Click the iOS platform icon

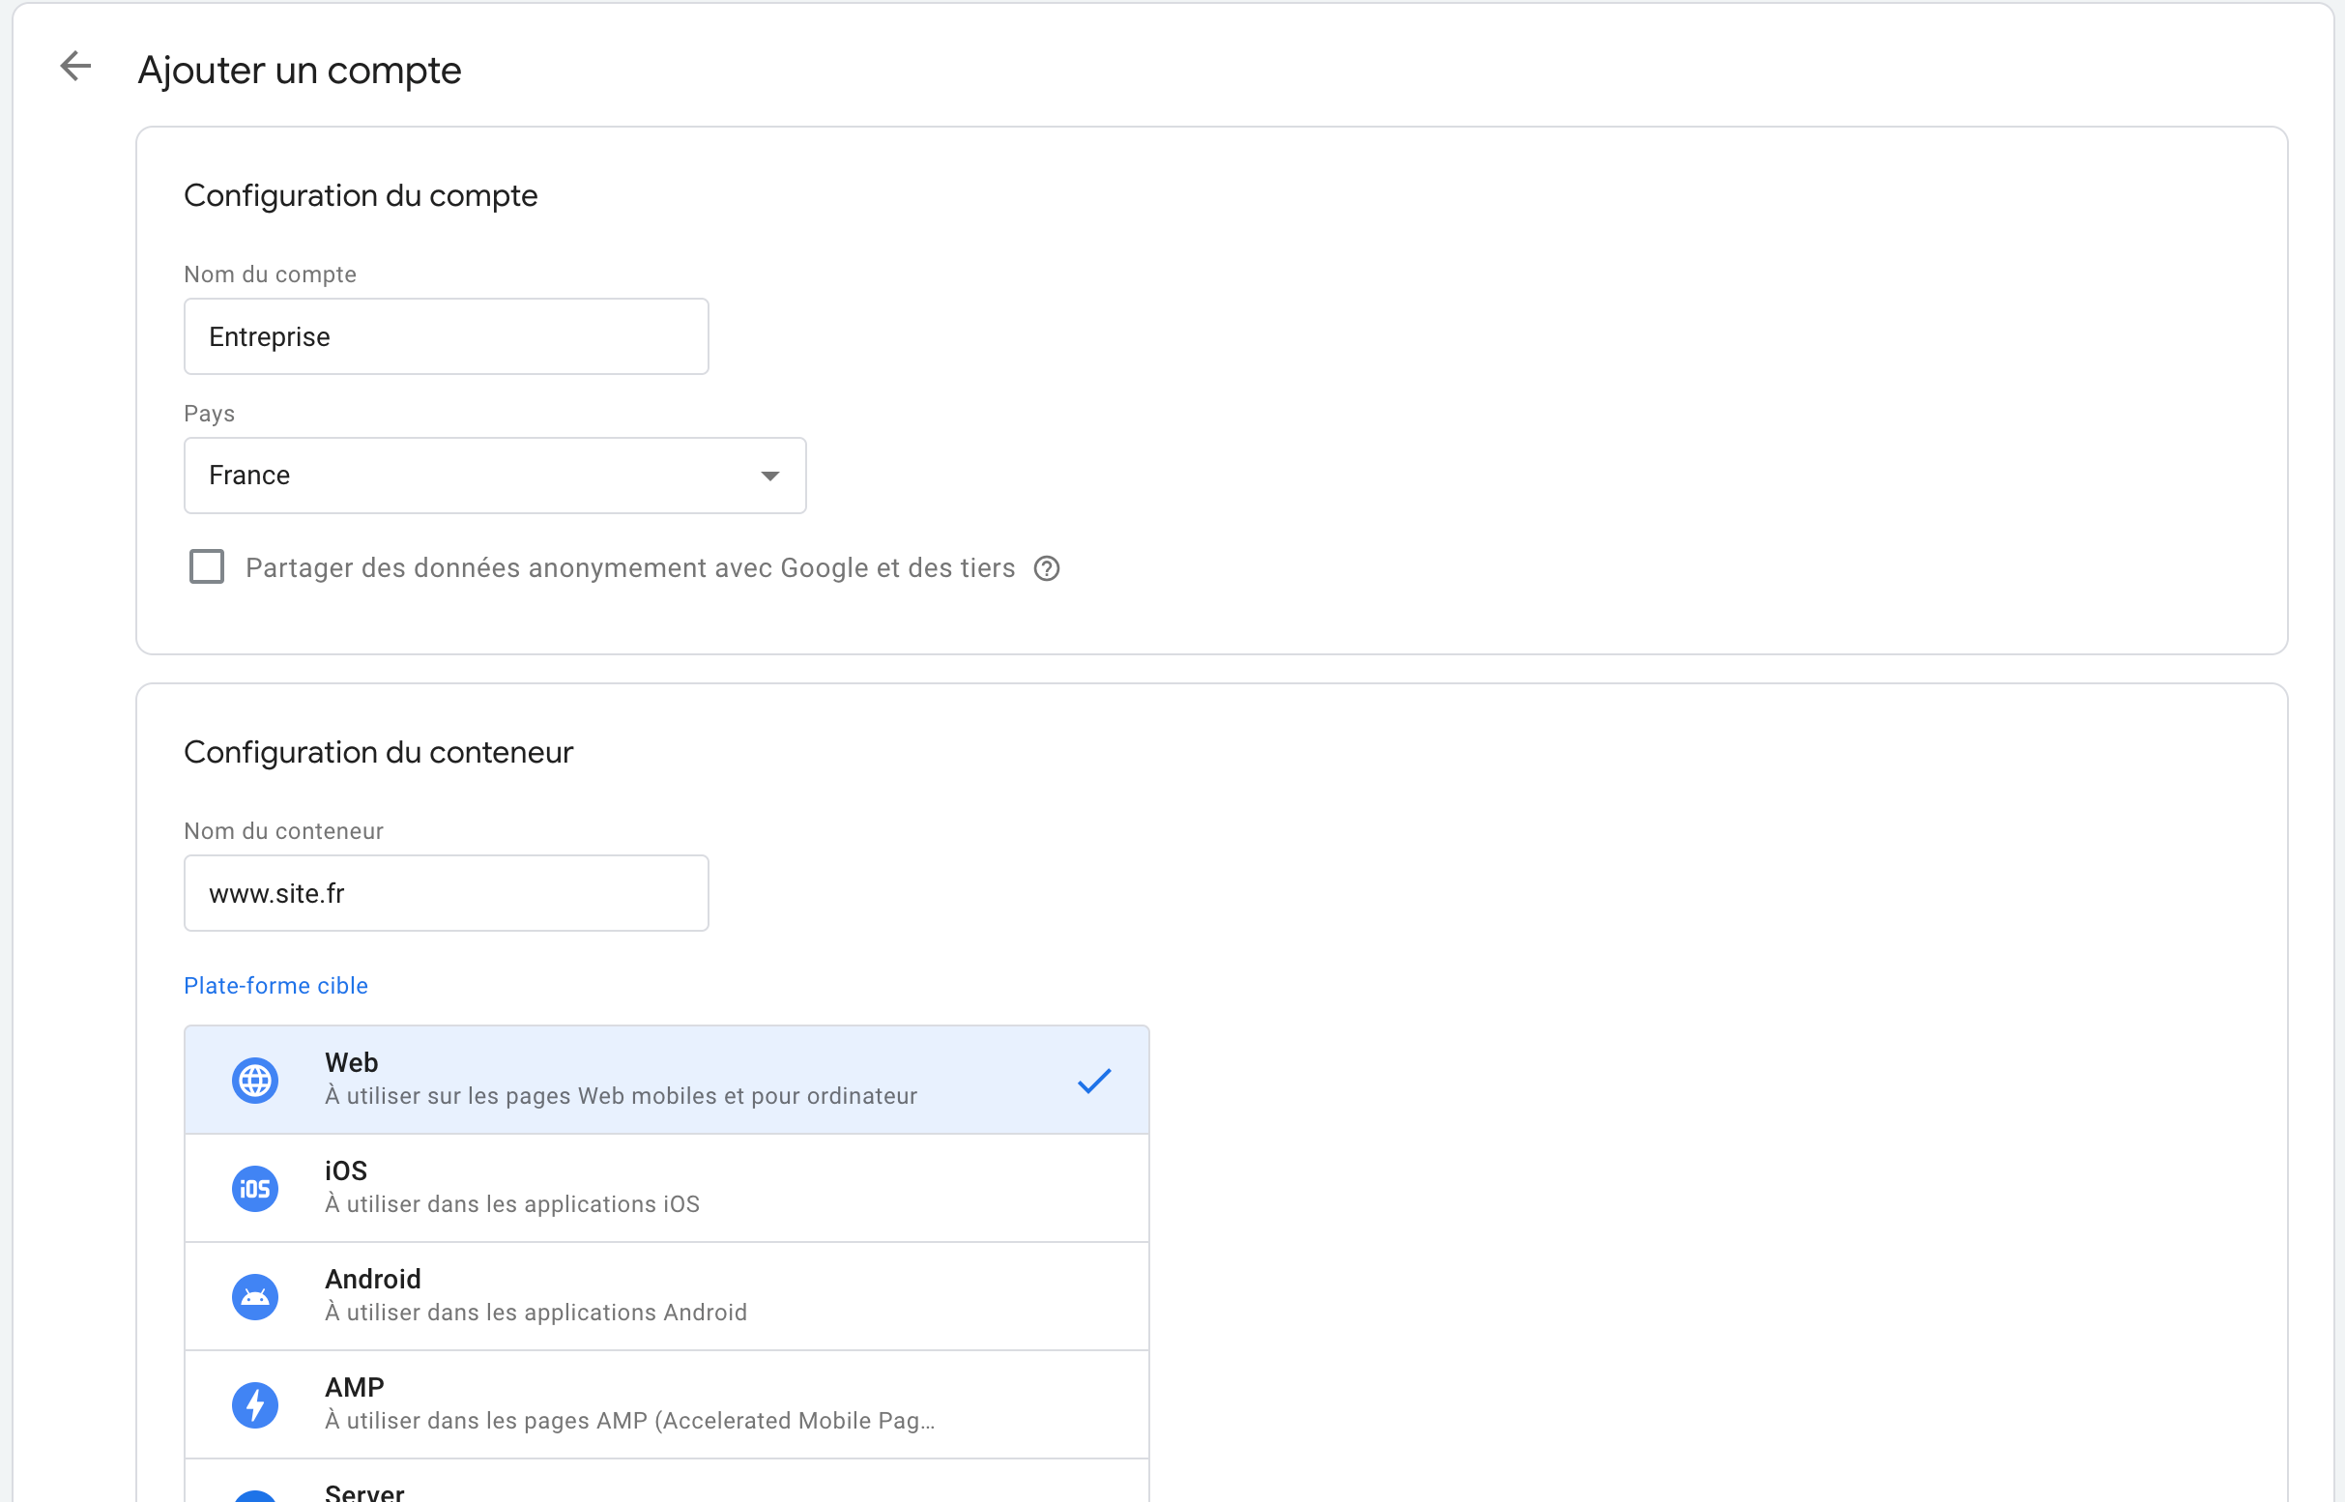(x=255, y=1188)
